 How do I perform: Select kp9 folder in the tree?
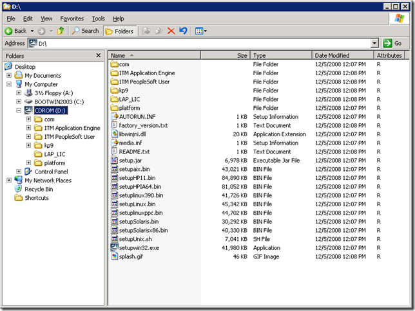[x=49, y=145]
